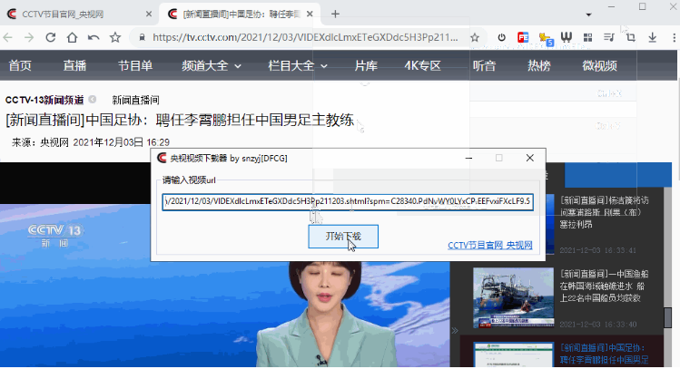Bookmark page with star inside address bar
Viewport: 680px width, 369px height.
tap(475, 38)
